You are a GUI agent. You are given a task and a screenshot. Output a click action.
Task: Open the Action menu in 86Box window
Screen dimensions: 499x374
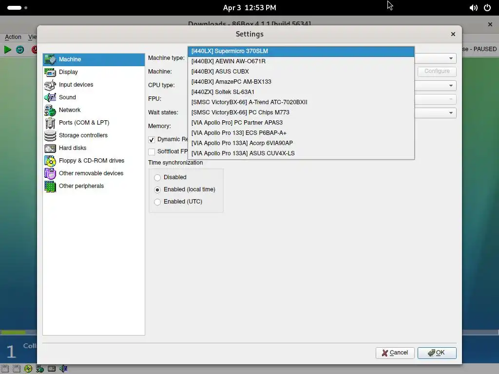(13, 37)
